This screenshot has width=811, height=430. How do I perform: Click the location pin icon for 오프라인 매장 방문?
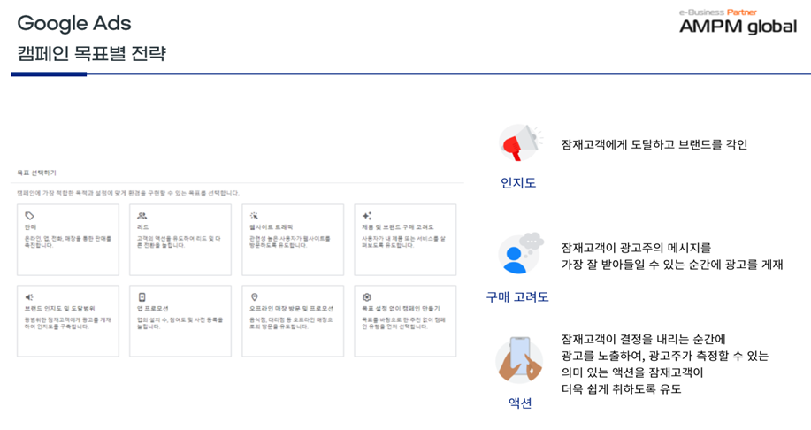254,297
